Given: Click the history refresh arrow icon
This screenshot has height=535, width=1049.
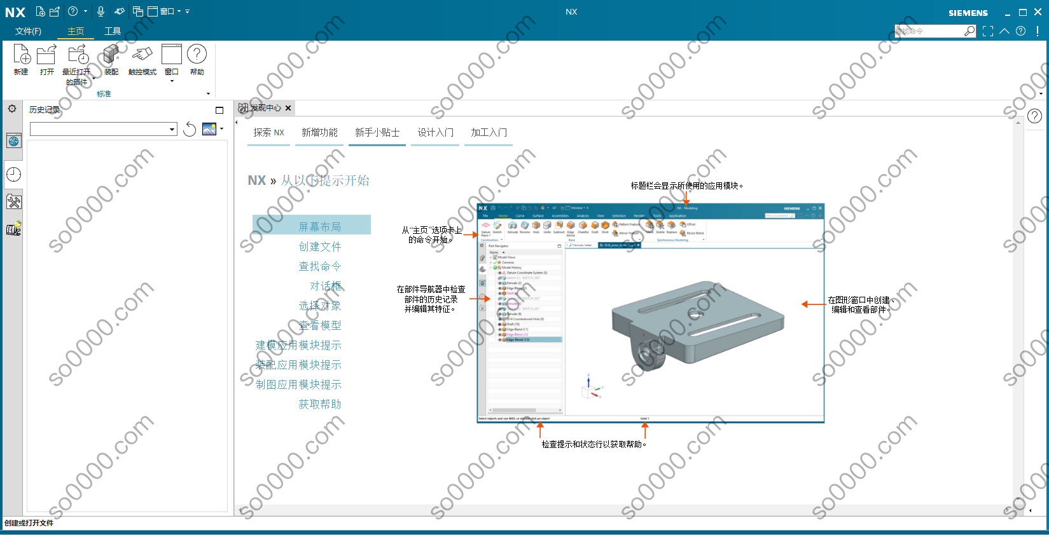Looking at the screenshot, I should pyautogui.click(x=190, y=130).
